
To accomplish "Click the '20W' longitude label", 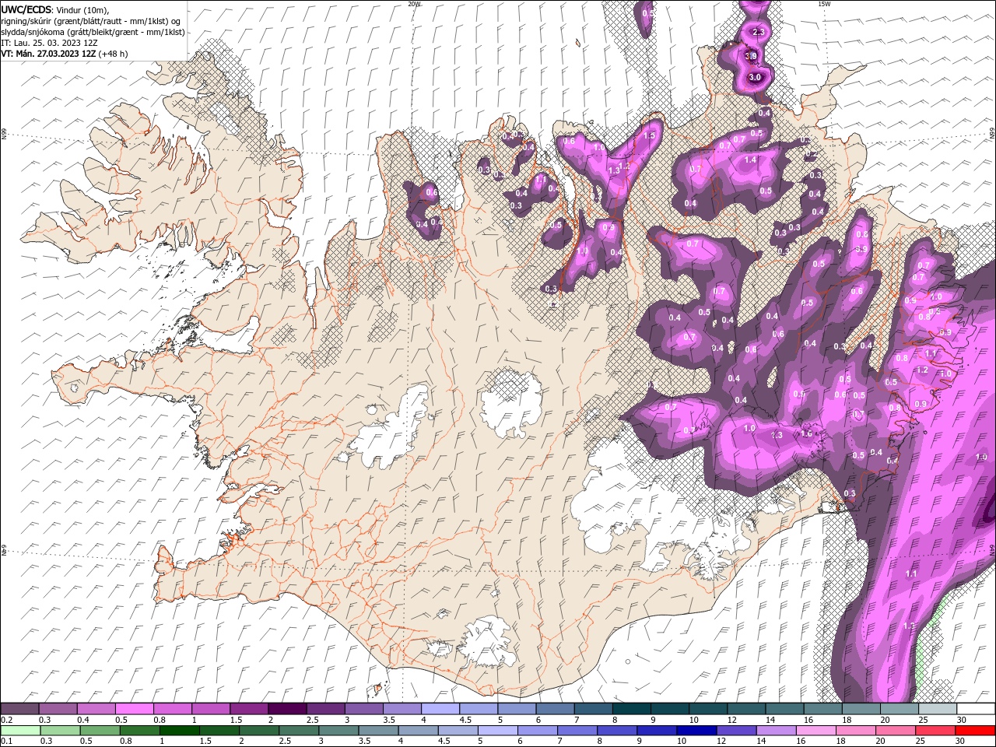I will 415,4.
